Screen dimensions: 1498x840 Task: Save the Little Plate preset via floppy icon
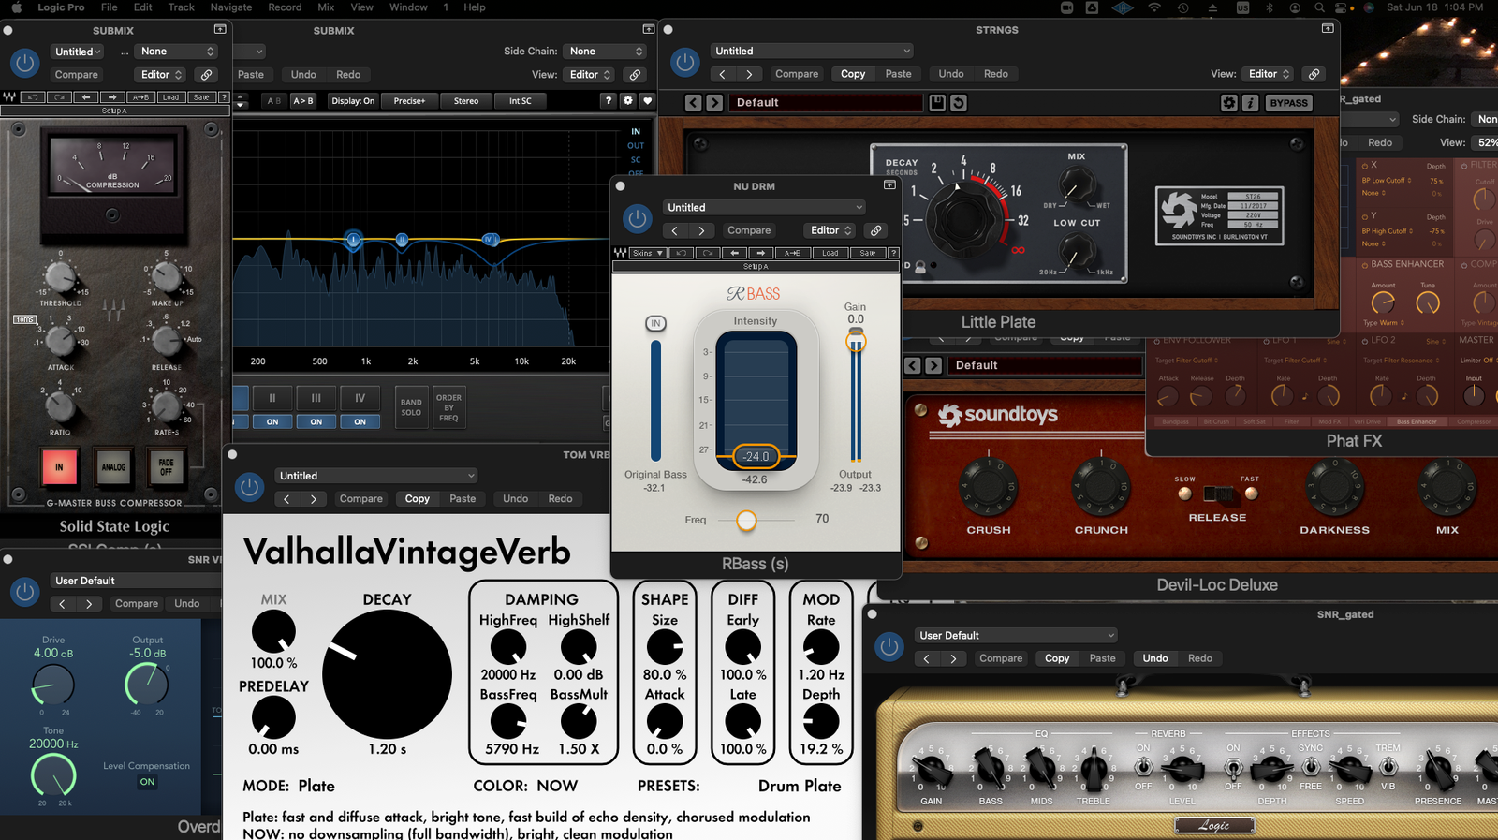click(937, 103)
